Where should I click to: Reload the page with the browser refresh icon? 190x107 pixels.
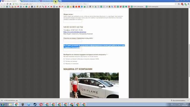coord(7,4)
